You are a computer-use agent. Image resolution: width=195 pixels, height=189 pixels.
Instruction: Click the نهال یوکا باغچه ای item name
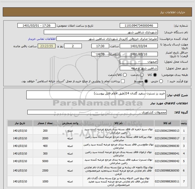[x=119, y=170]
